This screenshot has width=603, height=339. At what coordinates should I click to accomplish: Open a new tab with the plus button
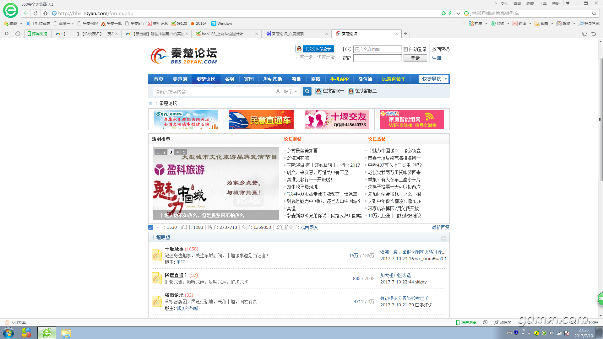click(x=406, y=34)
